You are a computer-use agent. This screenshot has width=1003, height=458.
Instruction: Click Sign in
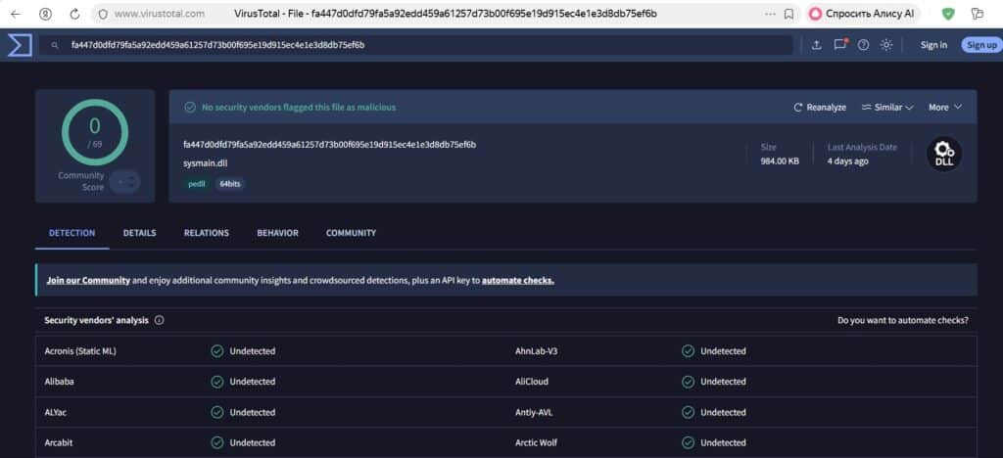933,45
